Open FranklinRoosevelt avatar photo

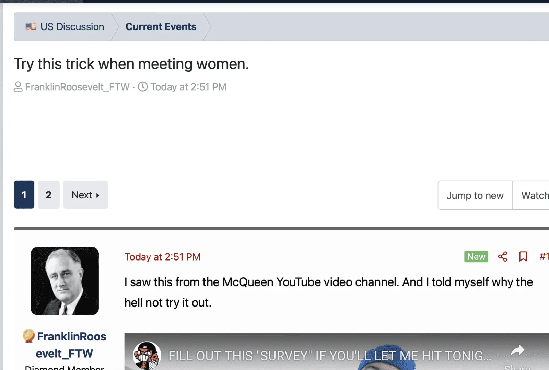point(65,281)
